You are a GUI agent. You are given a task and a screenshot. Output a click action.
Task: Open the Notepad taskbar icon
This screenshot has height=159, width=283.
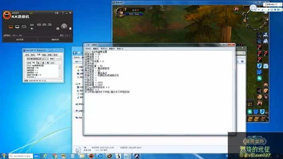(127, 156)
